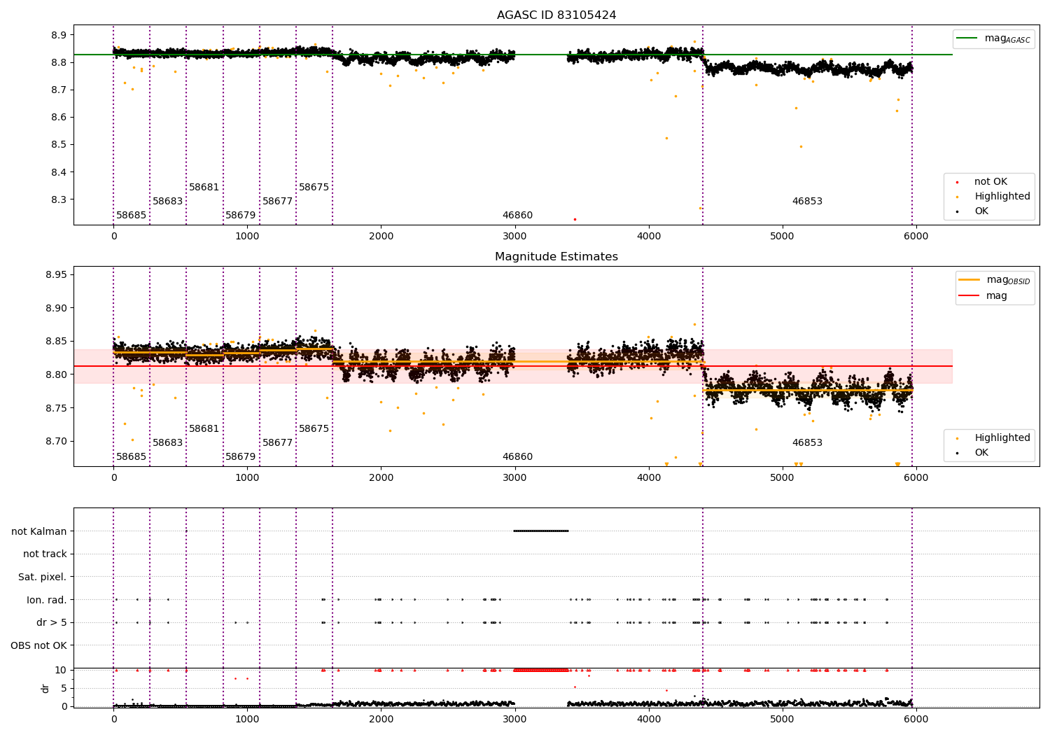Click obsid label 46860 in top plot
The image size is (1050, 735).
click(x=518, y=216)
